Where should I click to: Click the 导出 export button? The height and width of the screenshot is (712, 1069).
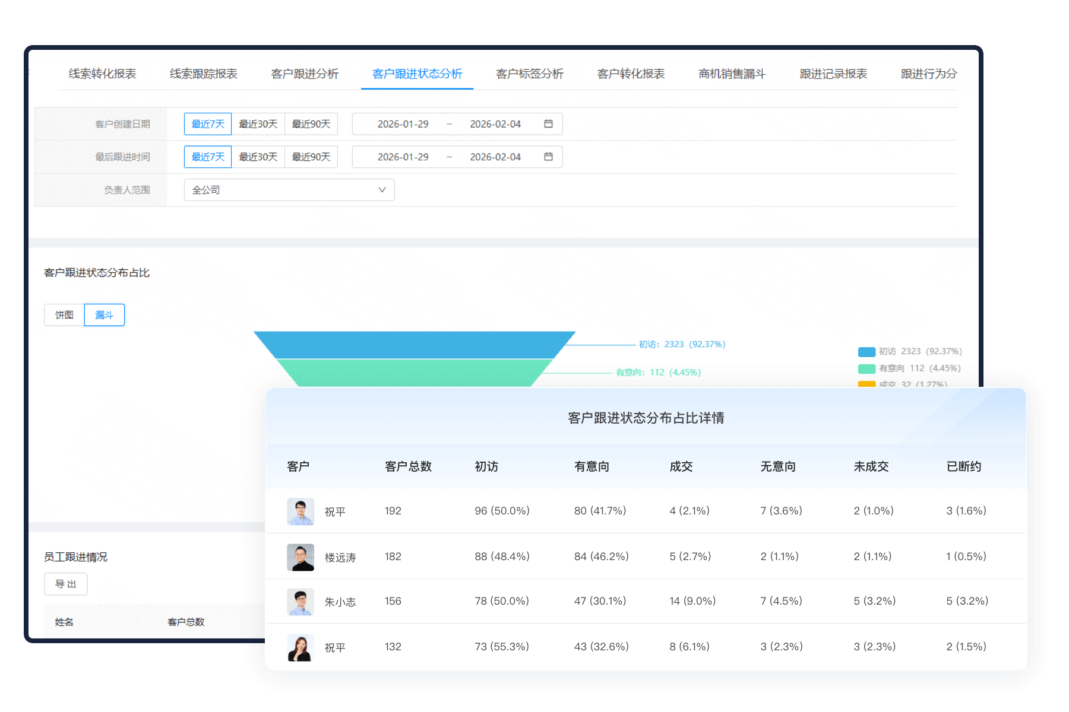65,584
